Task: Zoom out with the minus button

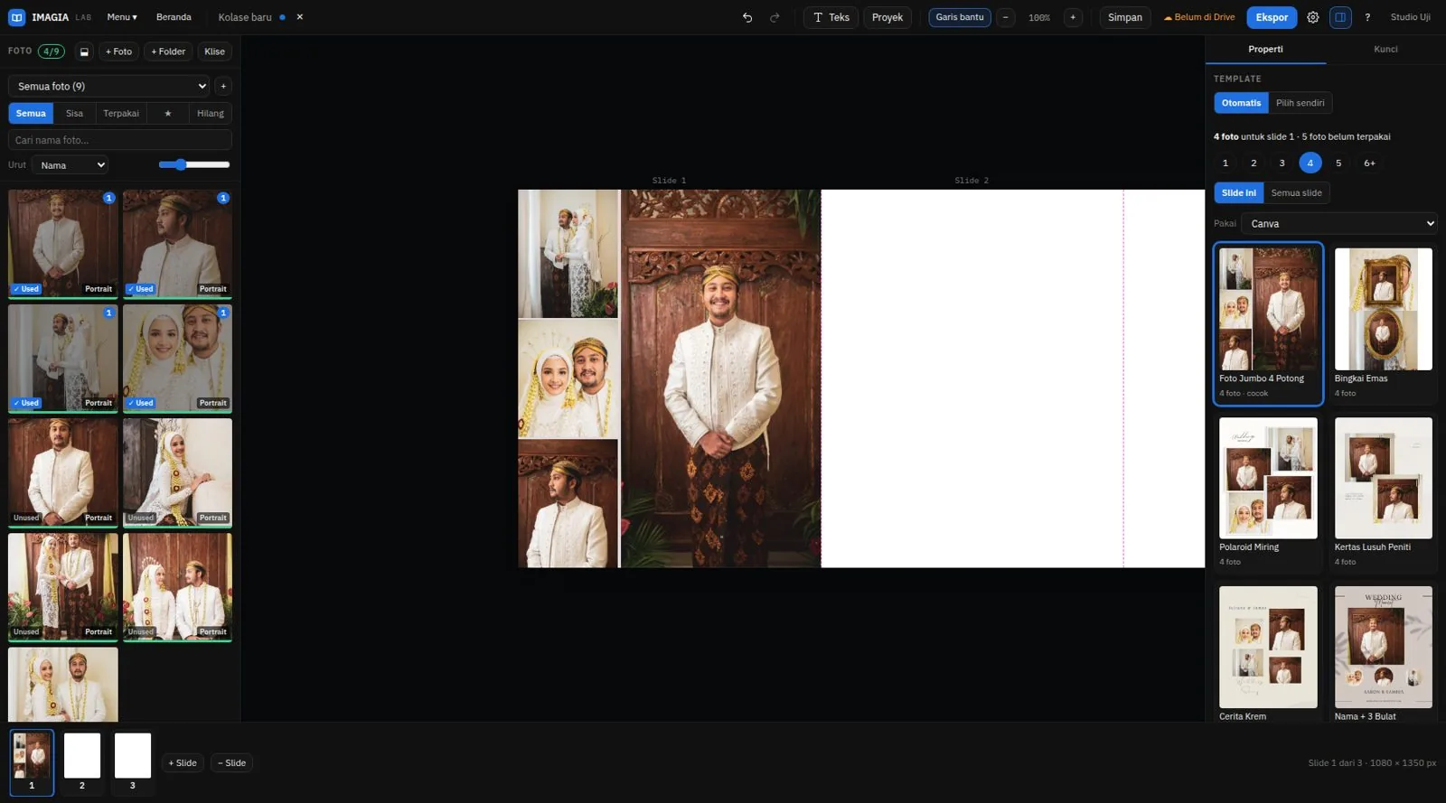Action: tap(1005, 17)
